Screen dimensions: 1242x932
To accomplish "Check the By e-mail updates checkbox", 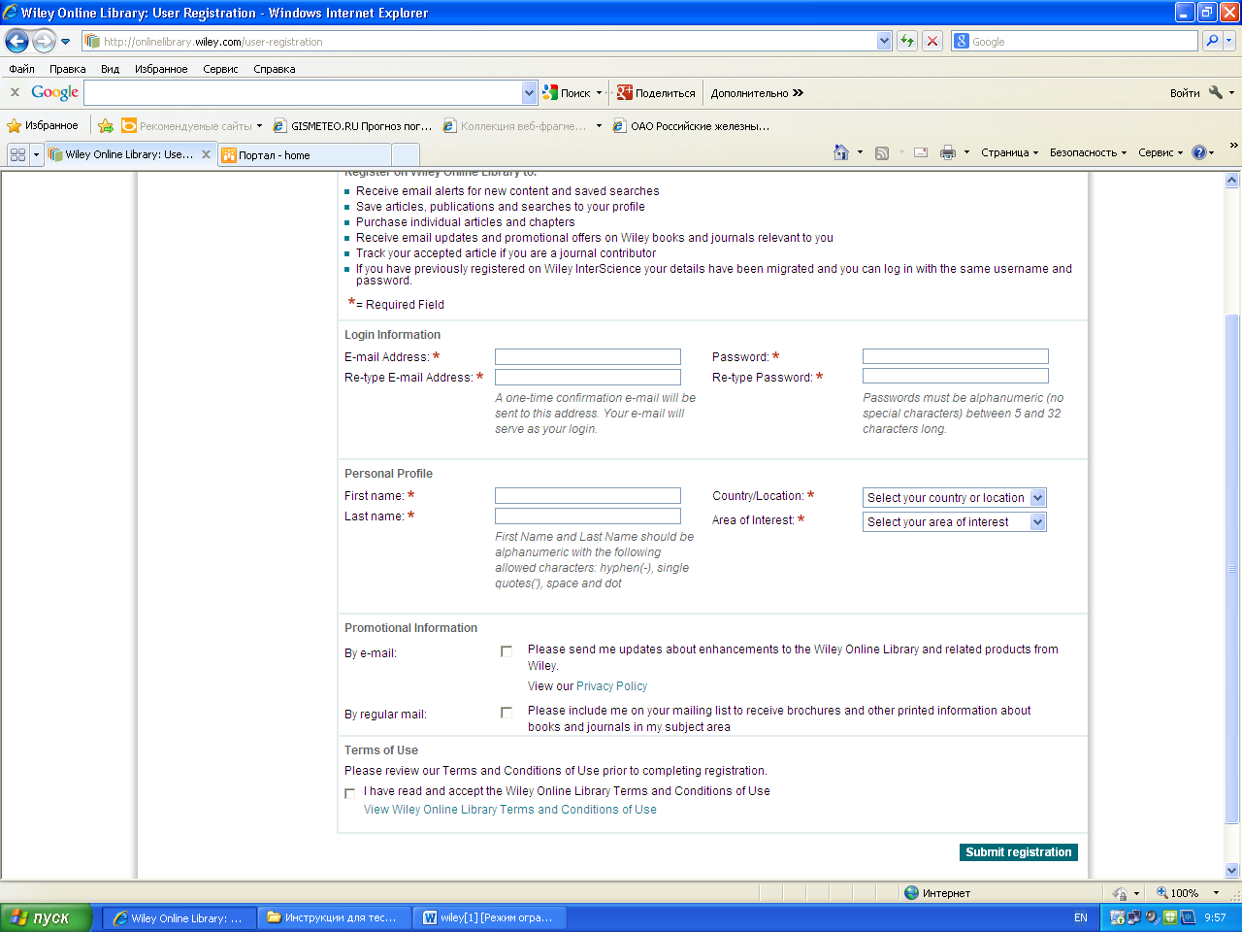I will (x=507, y=651).
